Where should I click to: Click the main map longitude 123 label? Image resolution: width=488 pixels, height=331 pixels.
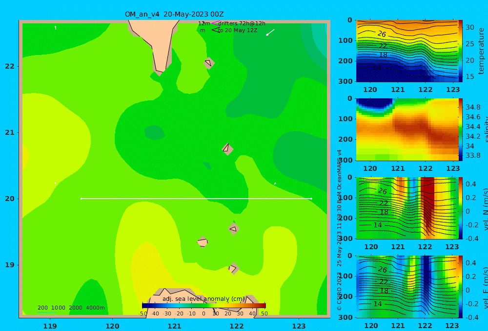coord(299,326)
